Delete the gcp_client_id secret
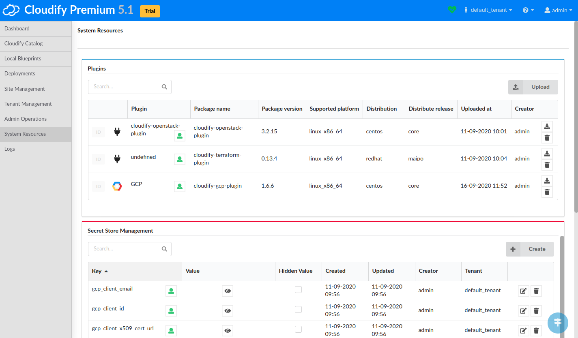Screen dimensions: 578x338 click(536, 311)
